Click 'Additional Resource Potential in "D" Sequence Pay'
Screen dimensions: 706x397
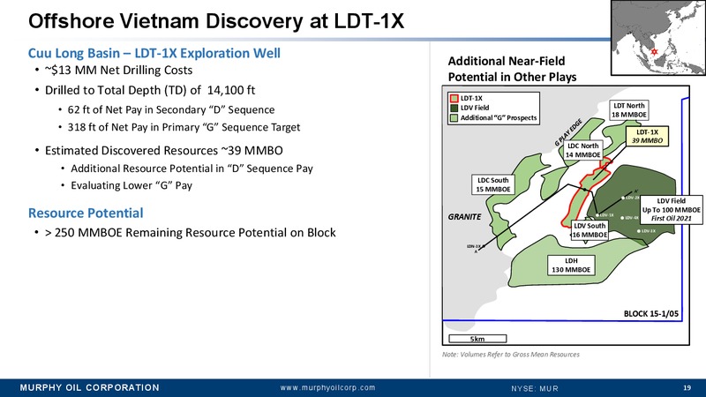[192, 169]
